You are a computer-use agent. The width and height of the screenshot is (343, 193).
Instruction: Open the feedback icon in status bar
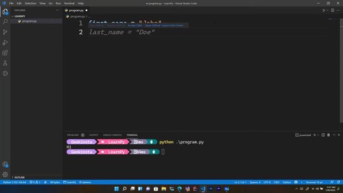(332, 182)
